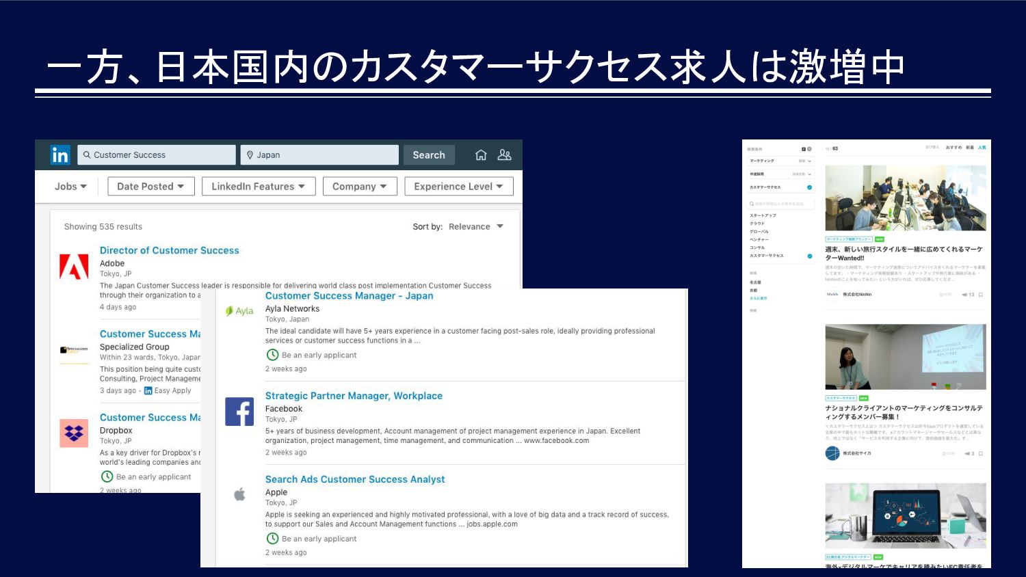
Task: Click the Customer Success search field
Action: click(x=157, y=155)
